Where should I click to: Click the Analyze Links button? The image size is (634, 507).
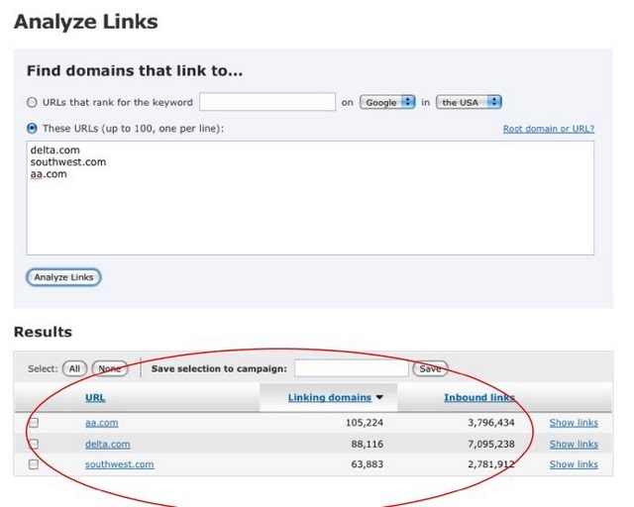point(63,277)
